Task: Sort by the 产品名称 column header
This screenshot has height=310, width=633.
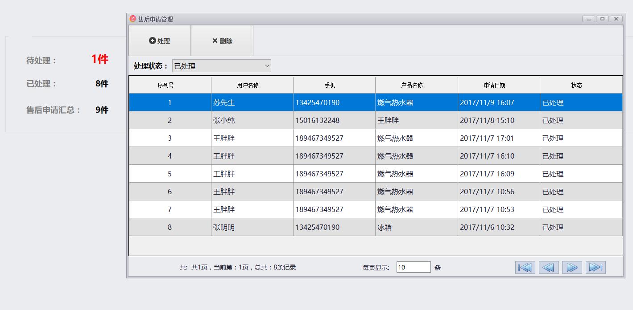Action: click(417, 85)
